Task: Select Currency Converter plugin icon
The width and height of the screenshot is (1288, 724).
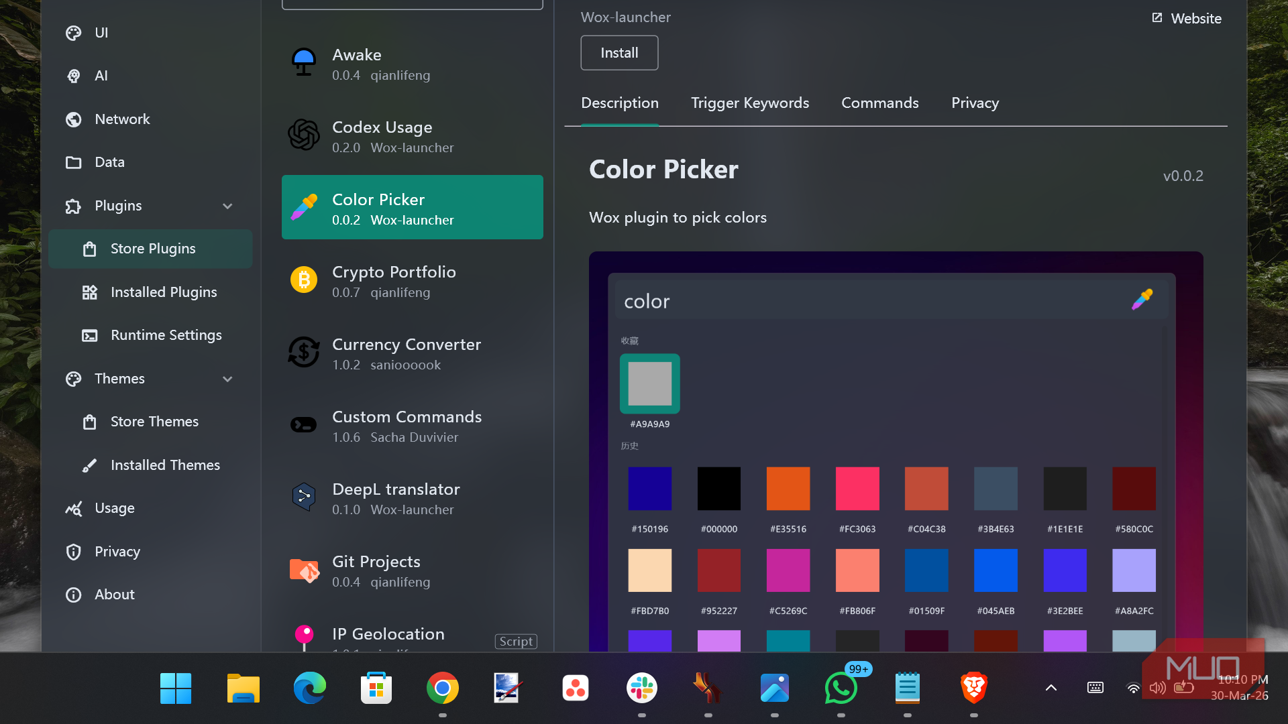Action: pyautogui.click(x=304, y=352)
